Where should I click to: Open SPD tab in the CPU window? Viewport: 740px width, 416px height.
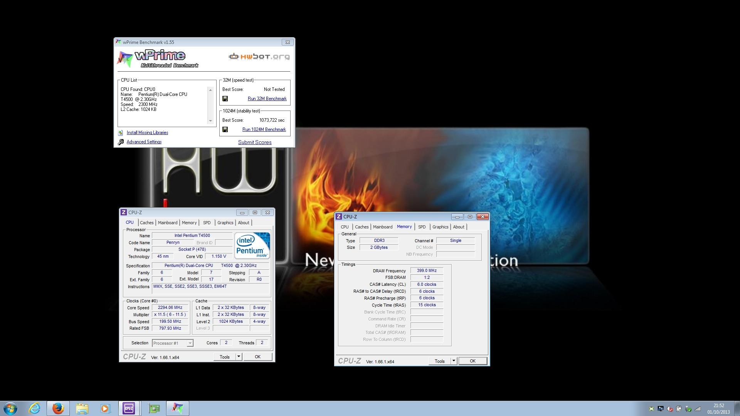[207, 223]
